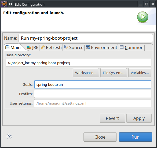Switch to the Common tab
Screen dimensions: 157x148
132,47
